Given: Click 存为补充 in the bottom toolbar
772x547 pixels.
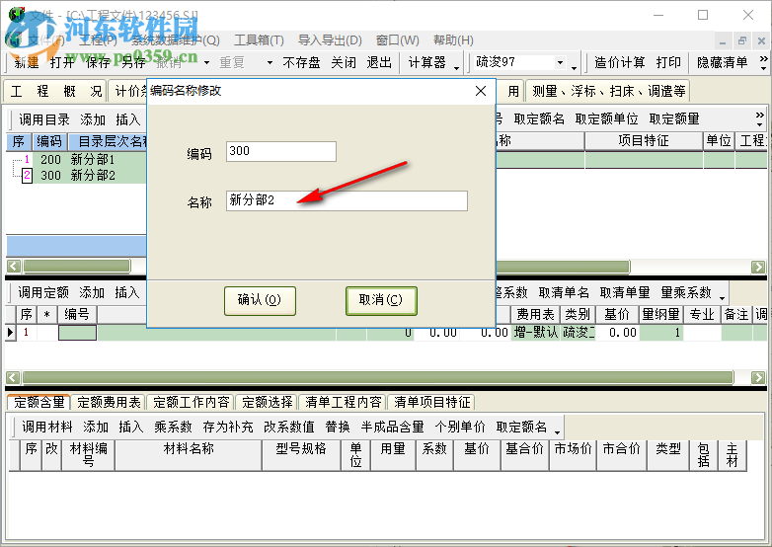Looking at the screenshot, I should 227,427.
